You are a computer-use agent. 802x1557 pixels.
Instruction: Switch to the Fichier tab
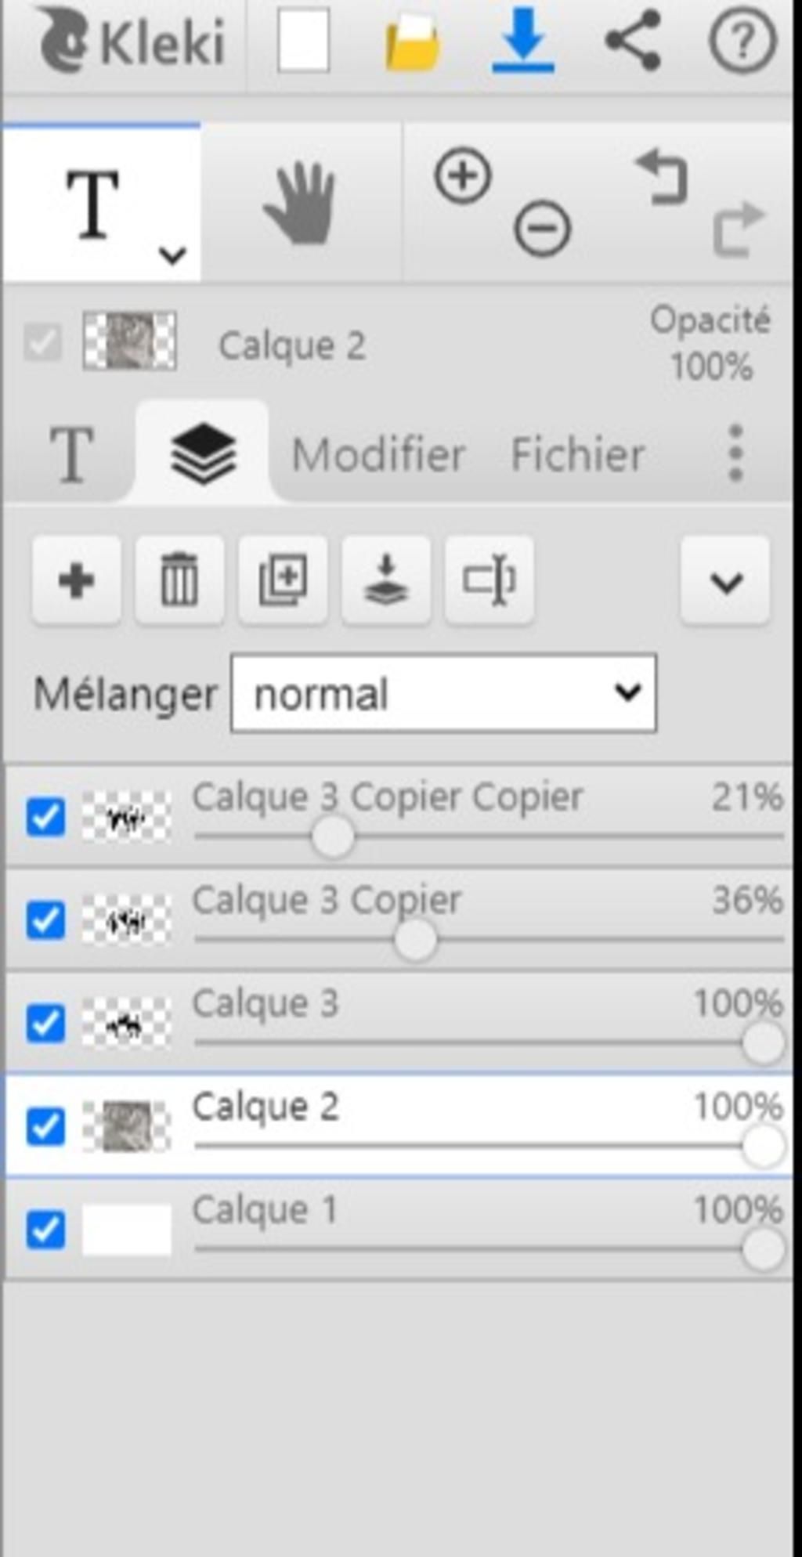577,454
